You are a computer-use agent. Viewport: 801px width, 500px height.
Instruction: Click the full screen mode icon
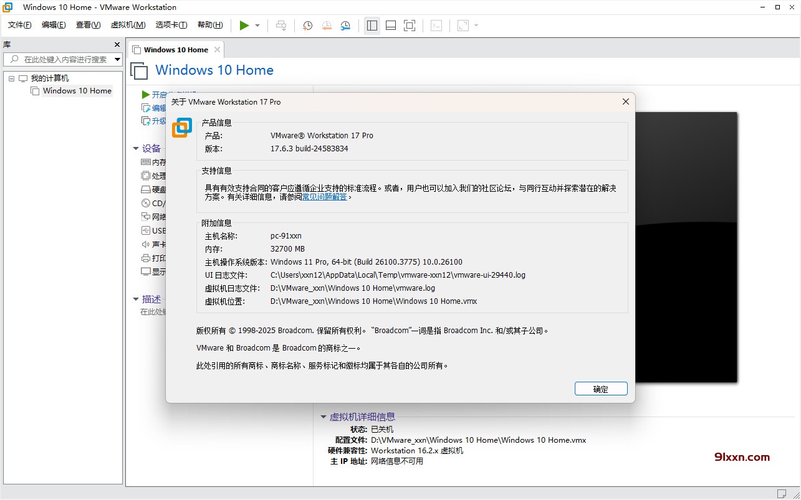pos(410,26)
